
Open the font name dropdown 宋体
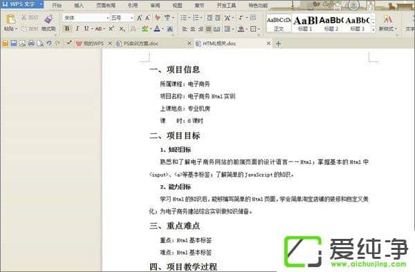point(86,18)
